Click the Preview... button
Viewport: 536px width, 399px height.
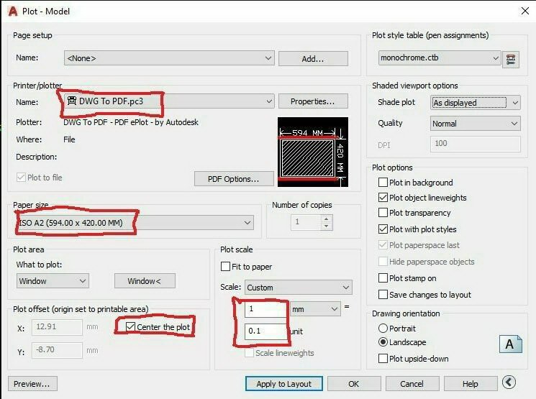[32, 384]
